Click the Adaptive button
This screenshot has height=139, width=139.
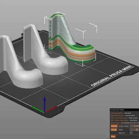click(114, 126)
